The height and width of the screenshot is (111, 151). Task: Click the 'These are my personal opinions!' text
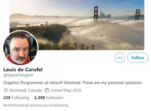click(x=112, y=83)
